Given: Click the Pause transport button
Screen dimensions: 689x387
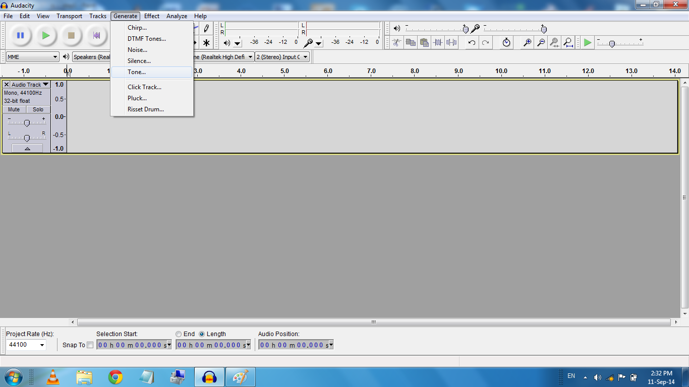Looking at the screenshot, I should 21,35.
